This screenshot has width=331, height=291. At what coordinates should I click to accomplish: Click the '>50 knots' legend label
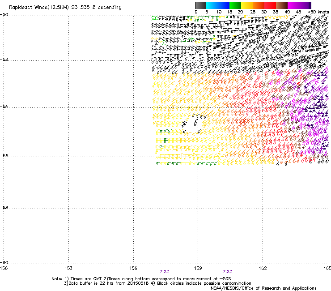pos(318,12)
